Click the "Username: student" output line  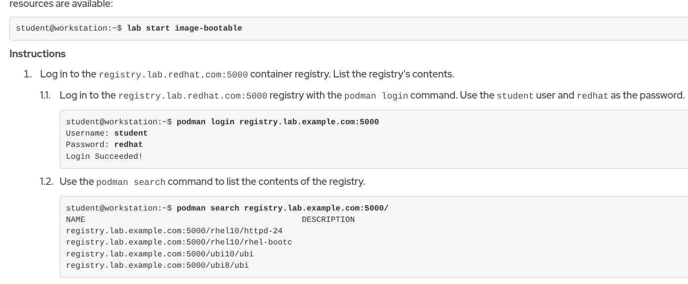coord(107,133)
